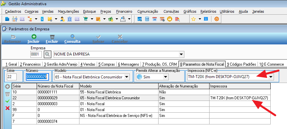Switch to the 9 Códigos Padrões tab

coord(242,64)
